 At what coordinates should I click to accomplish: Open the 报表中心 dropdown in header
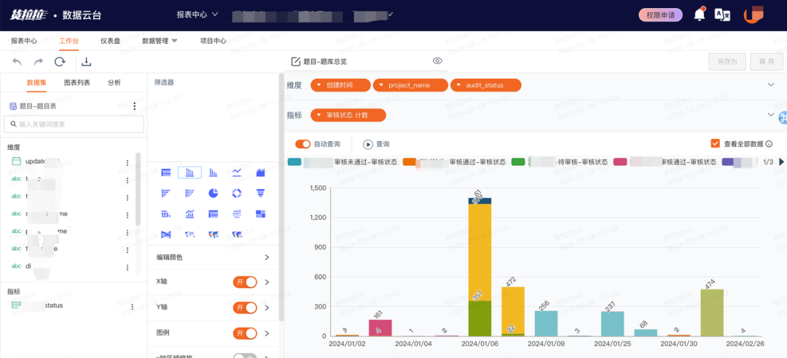pyautogui.click(x=197, y=15)
